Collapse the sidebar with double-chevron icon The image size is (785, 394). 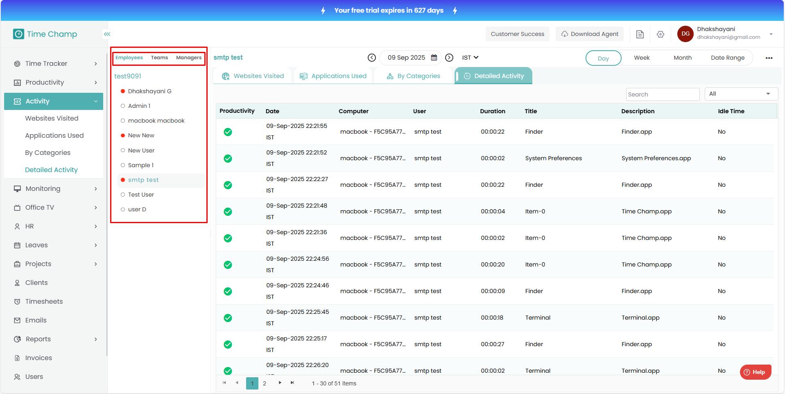coord(107,34)
